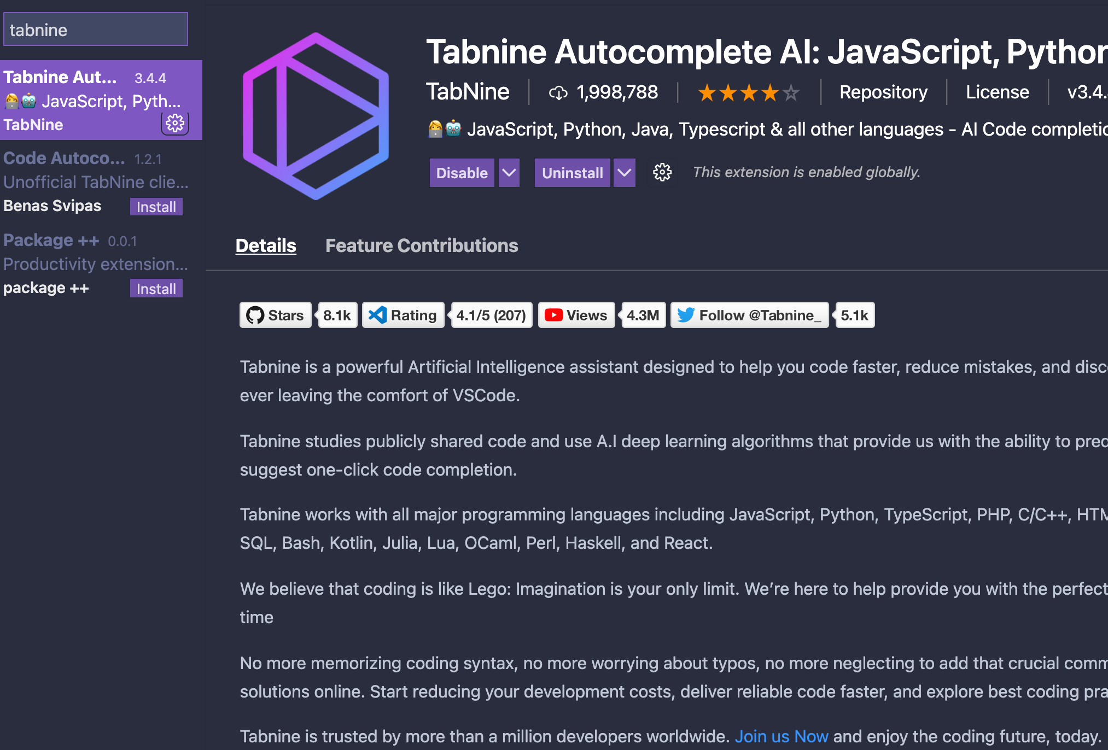Click the VS Code Rating badge

pyautogui.click(x=403, y=315)
